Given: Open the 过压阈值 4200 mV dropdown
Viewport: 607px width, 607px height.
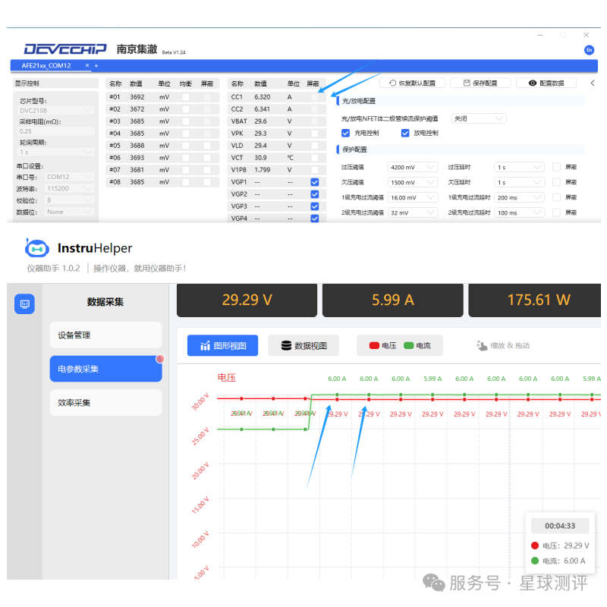Looking at the screenshot, I should pyautogui.click(x=412, y=167).
